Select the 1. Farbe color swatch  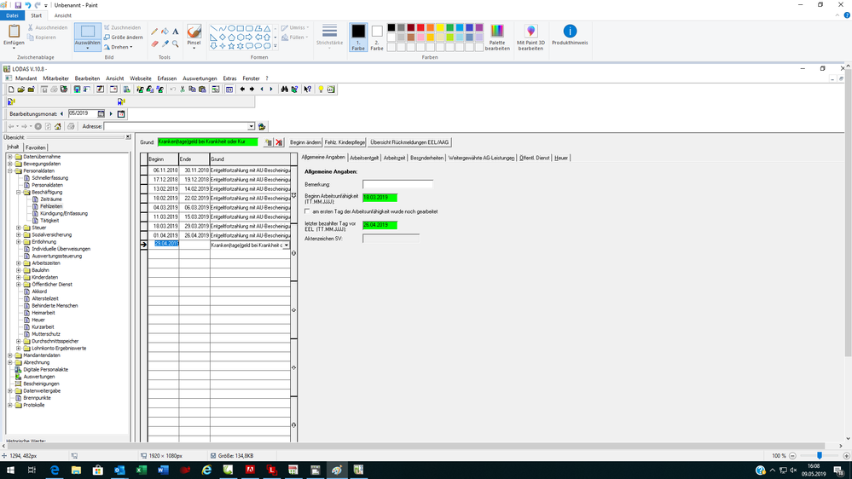click(x=358, y=38)
